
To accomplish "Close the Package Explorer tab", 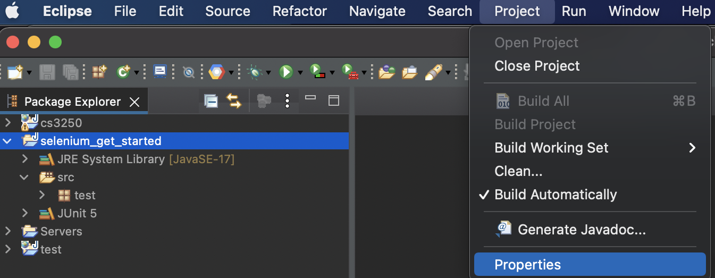I will pyautogui.click(x=135, y=102).
